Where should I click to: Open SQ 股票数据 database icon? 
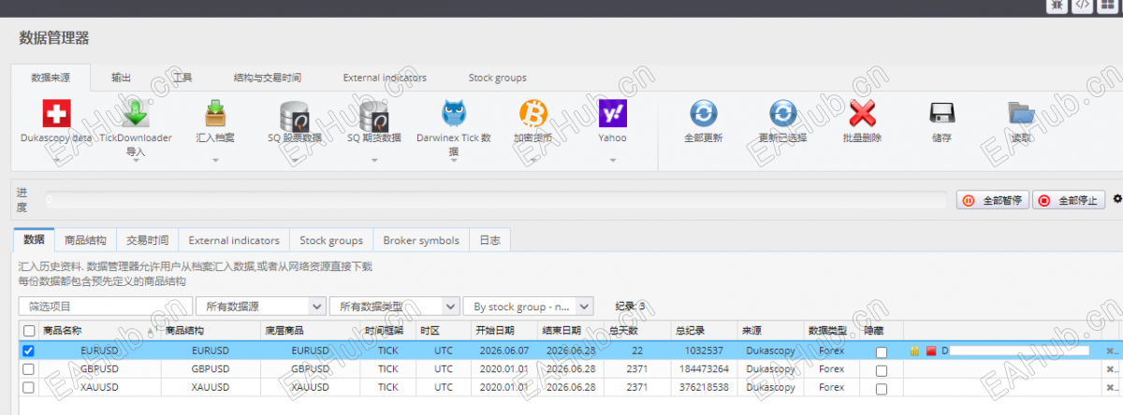295,116
